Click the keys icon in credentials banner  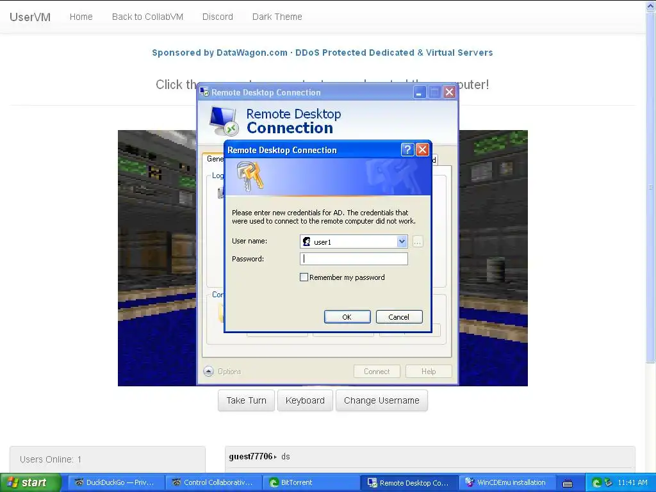coord(250,176)
